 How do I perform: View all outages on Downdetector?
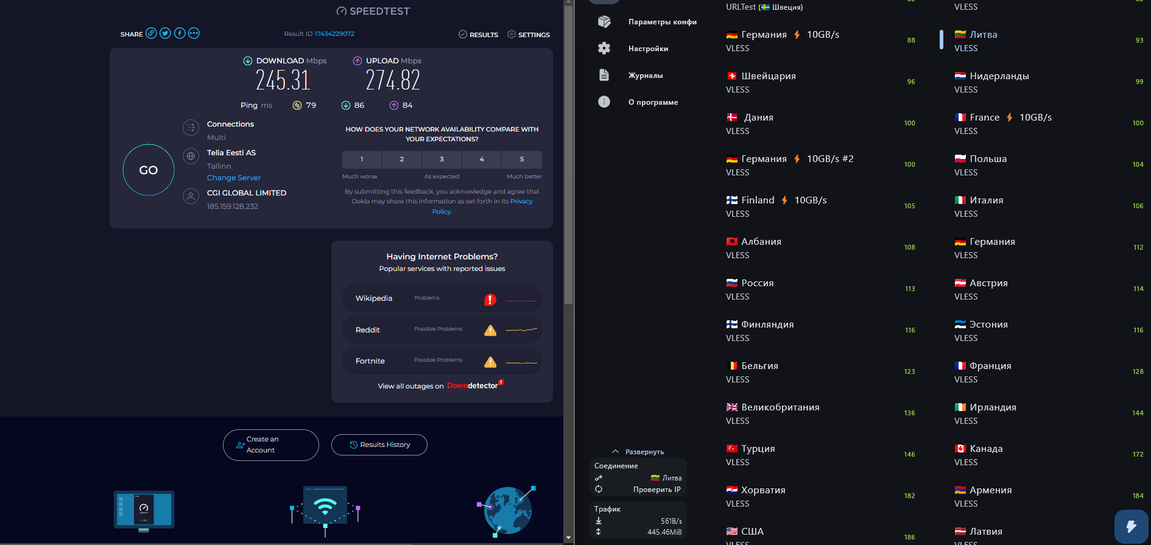(x=441, y=385)
